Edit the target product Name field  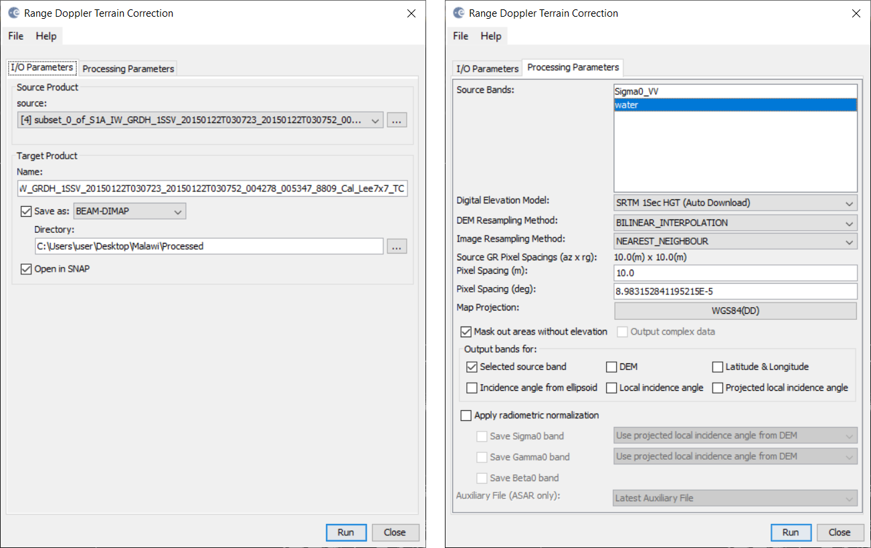pyautogui.click(x=212, y=189)
